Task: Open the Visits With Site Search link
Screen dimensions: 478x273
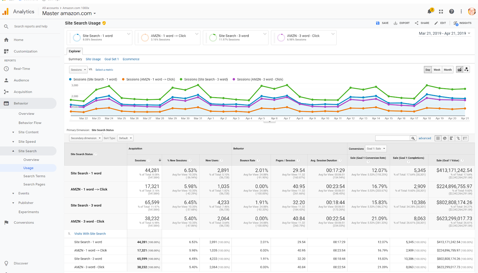Action: pos(90,234)
